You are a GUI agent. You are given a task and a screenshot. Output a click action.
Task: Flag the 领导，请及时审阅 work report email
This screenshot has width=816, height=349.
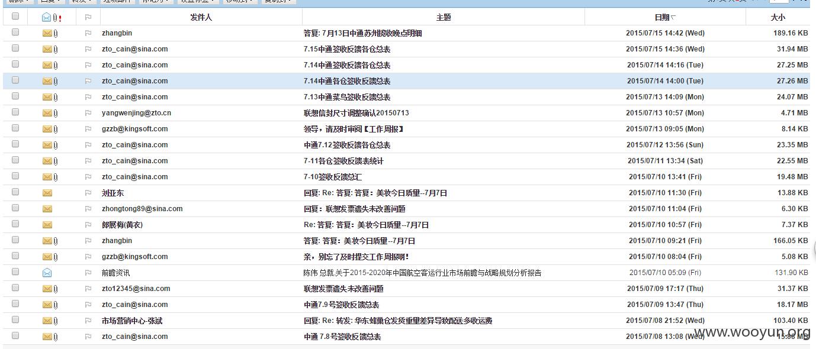pos(88,129)
